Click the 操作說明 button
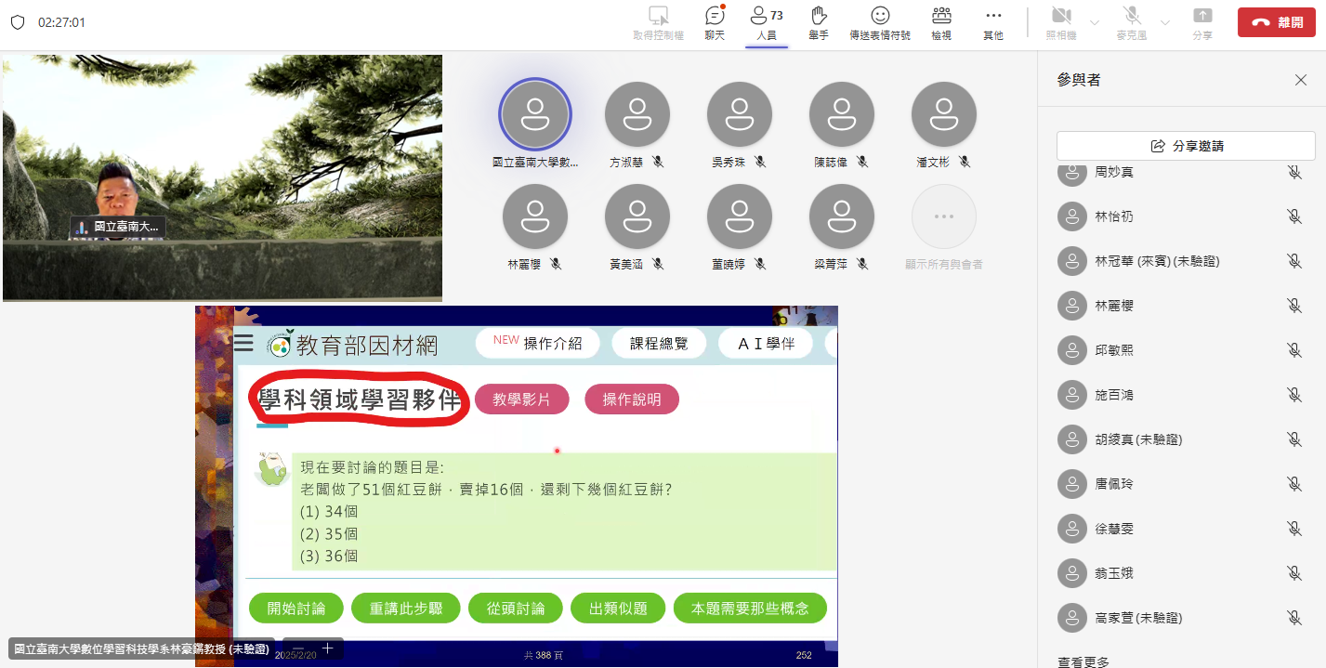Screen dimensions: 1326x668 632,399
